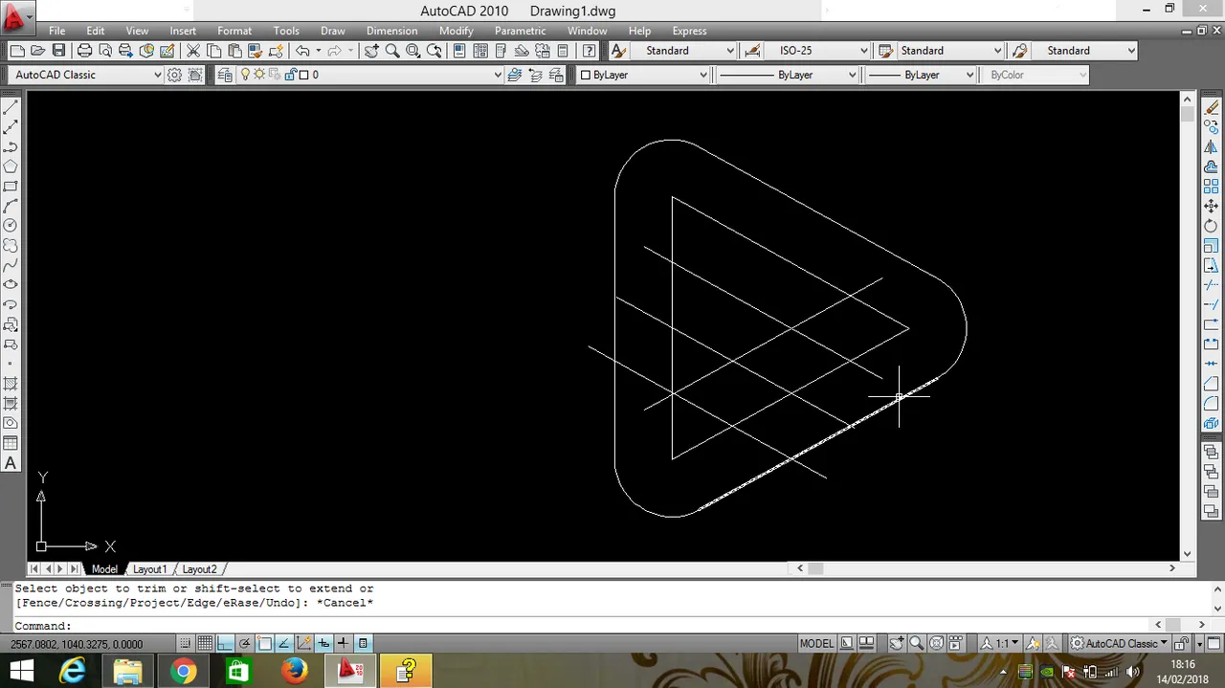The width and height of the screenshot is (1225, 688).
Task: Select the Chamfer tool
Action: point(1212,384)
